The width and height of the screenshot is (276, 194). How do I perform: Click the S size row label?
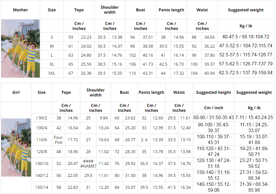[x=52, y=37]
